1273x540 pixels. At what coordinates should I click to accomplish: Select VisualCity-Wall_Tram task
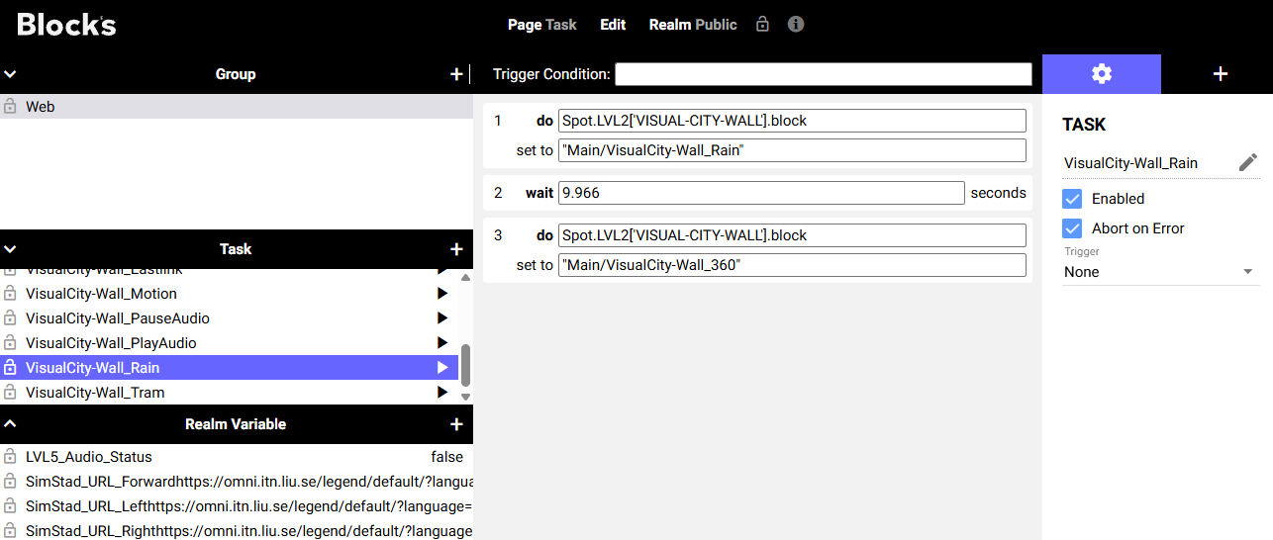pyautogui.click(x=229, y=393)
